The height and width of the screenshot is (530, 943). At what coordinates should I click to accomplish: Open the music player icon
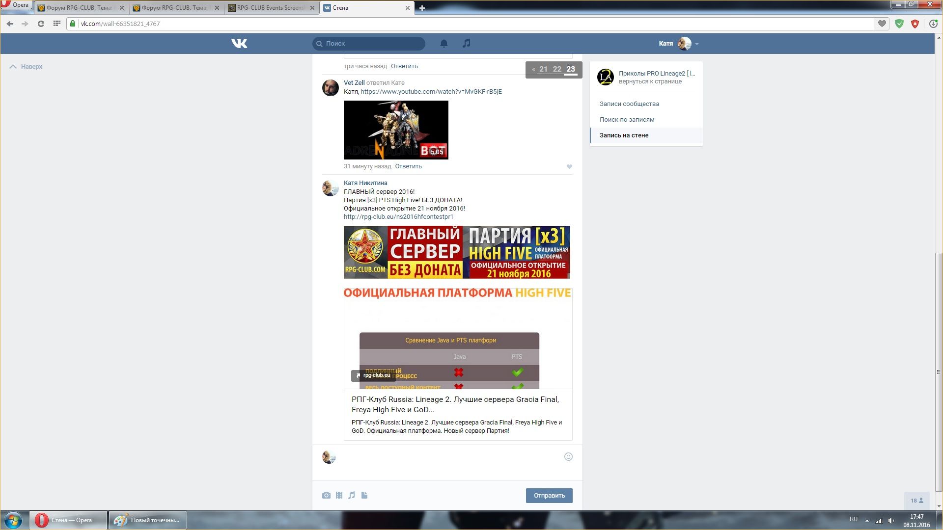pos(466,44)
